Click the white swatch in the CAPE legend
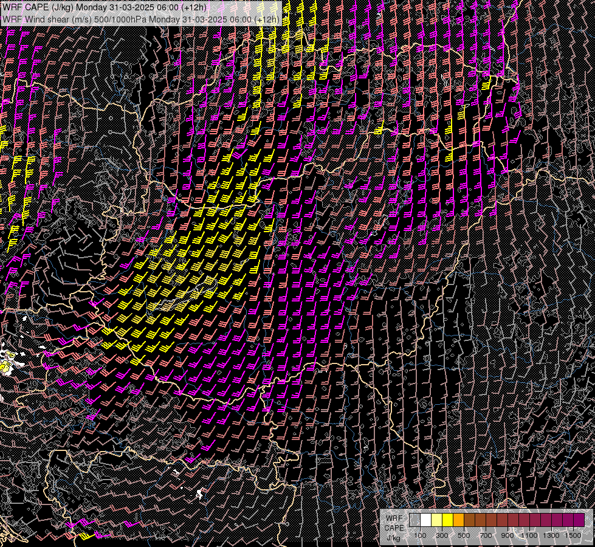Image resolution: width=595 pixels, height=547 pixels. click(426, 520)
